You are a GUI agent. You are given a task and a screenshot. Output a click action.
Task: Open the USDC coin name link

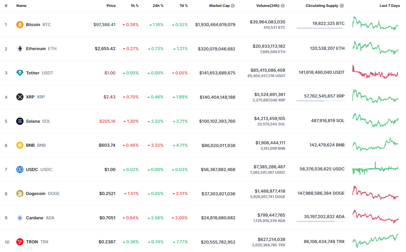click(x=32, y=169)
